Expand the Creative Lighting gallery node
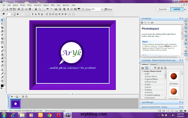188x118 pixels. (x=145, y=95)
